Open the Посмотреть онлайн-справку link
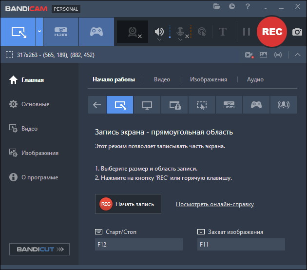The width and height of the screenshot is (307, 270). (214, 204)
